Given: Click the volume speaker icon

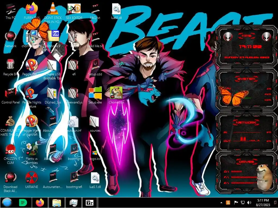Looking at the screenshot, I should (249, 203).
